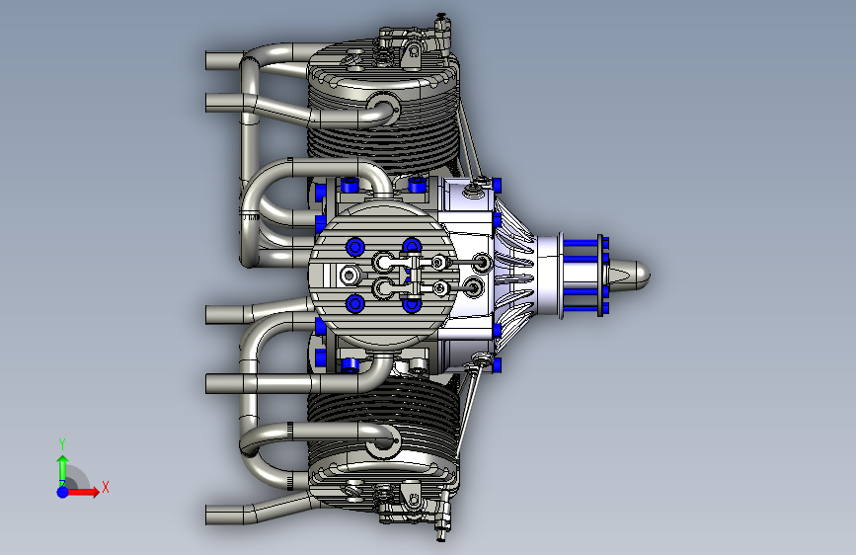
Task: Select the round finned center cylinder head cover
Action: (x=382, y=276)
